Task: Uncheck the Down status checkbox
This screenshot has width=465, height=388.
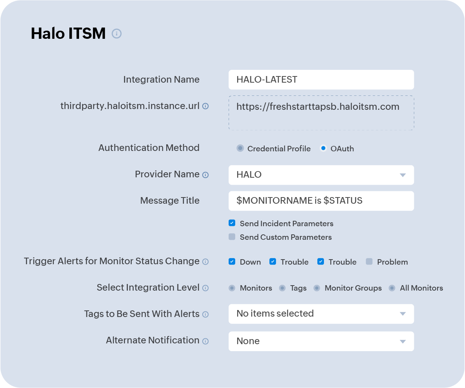Action: tap(232, 262)
